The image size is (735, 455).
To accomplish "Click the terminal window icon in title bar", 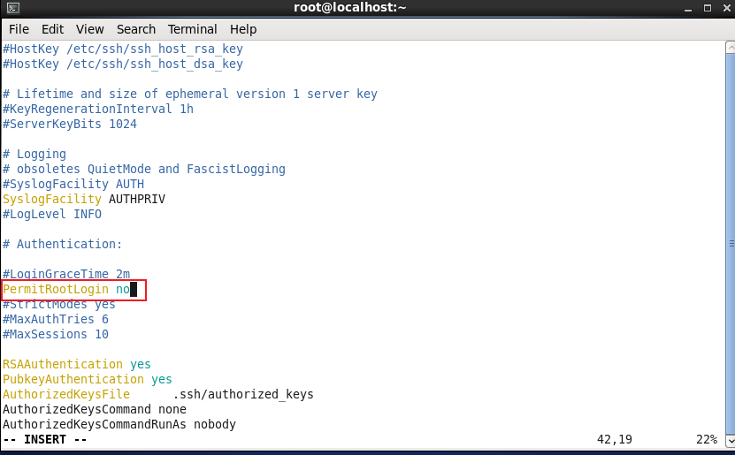I will pos(13,8).
